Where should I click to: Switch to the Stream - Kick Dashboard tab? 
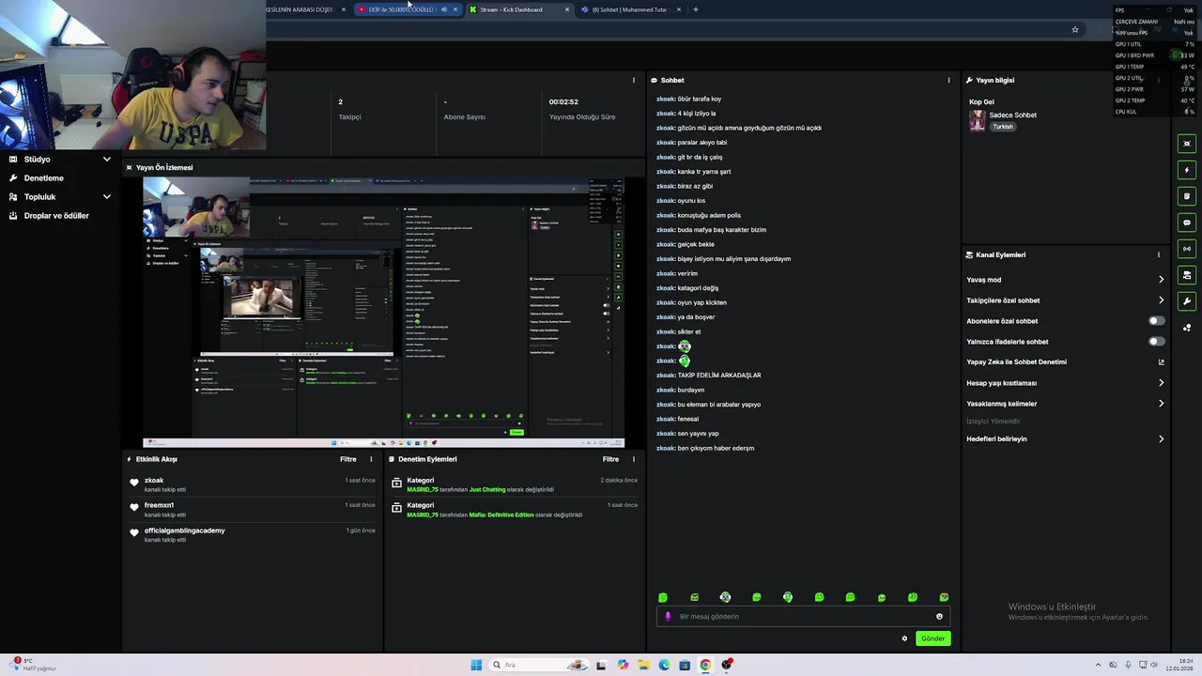[518, 9]
